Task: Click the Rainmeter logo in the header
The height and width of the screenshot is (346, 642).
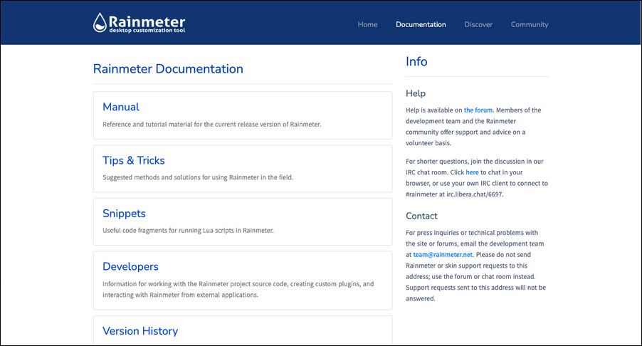Action: click(x=140, y=23)
